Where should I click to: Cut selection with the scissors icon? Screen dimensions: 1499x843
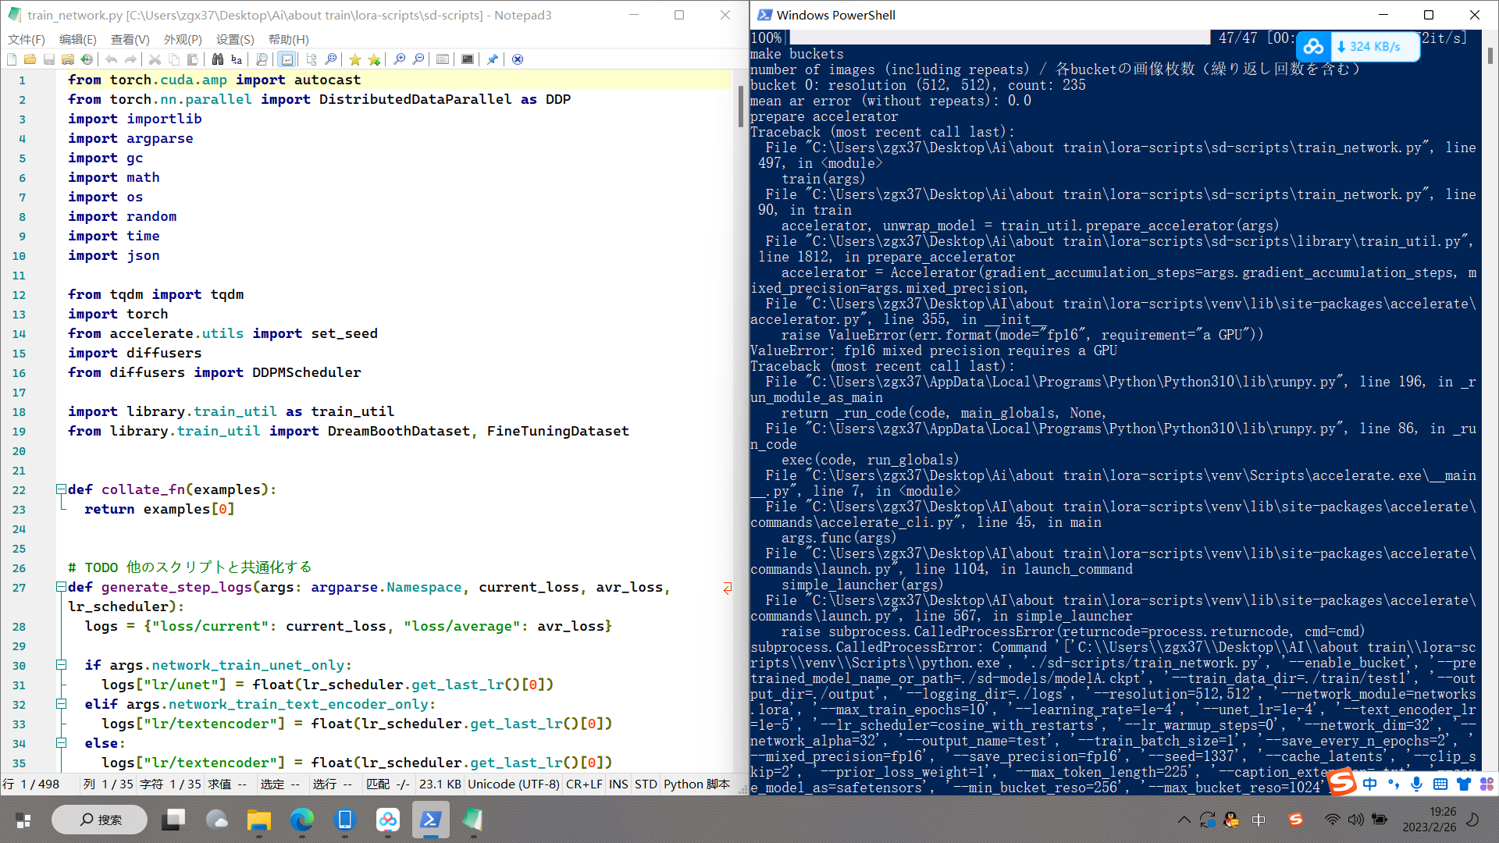(x=155, y=59)
